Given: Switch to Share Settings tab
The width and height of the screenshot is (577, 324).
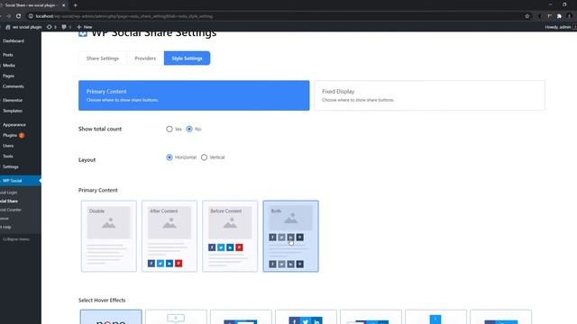Looking at the screenshot, I should (103, 58).
